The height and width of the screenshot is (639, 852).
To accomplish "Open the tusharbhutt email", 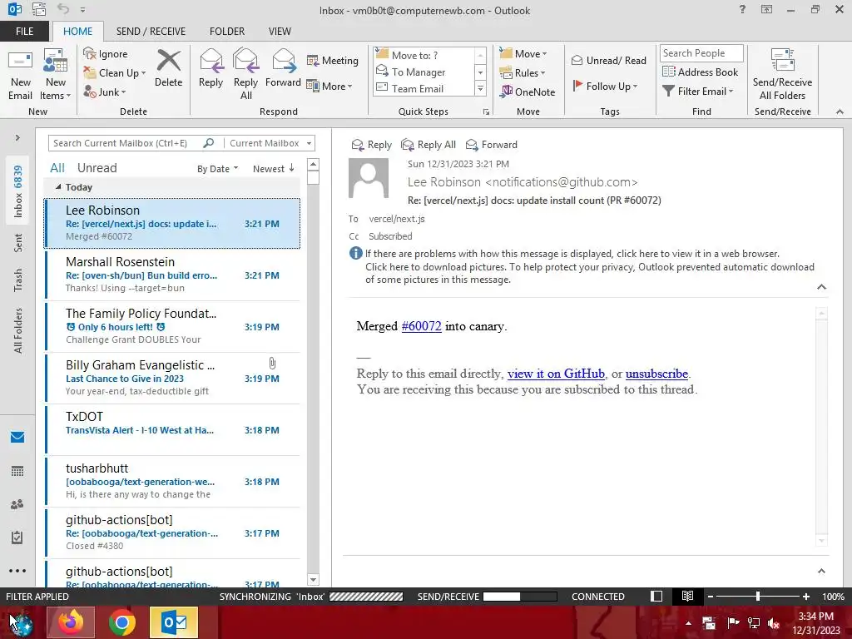I will (x=172, y=482).
